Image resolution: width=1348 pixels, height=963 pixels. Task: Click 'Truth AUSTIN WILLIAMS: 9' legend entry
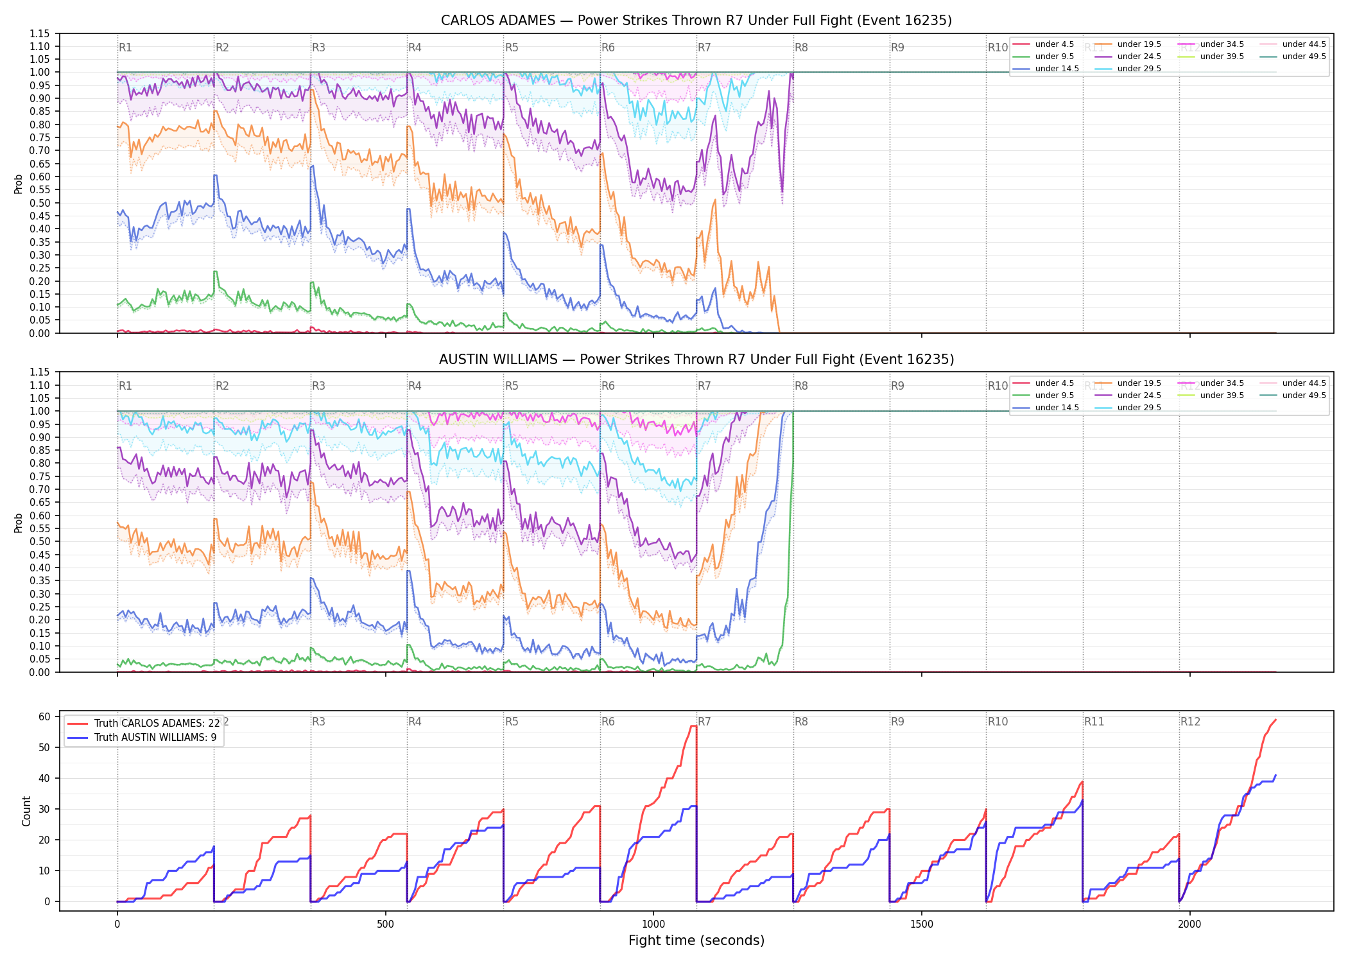[x=142, y=738]
